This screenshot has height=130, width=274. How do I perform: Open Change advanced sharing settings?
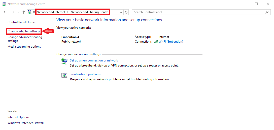(x=25, y=39)
